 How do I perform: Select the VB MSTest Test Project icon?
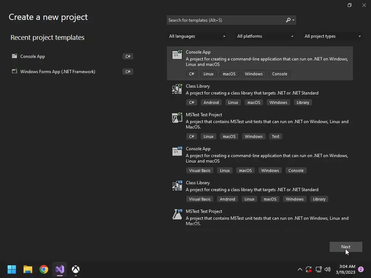(x=177, y=214)
